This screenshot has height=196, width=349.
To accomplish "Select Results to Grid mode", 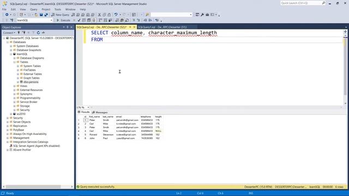I will click(x=122, y=20).
